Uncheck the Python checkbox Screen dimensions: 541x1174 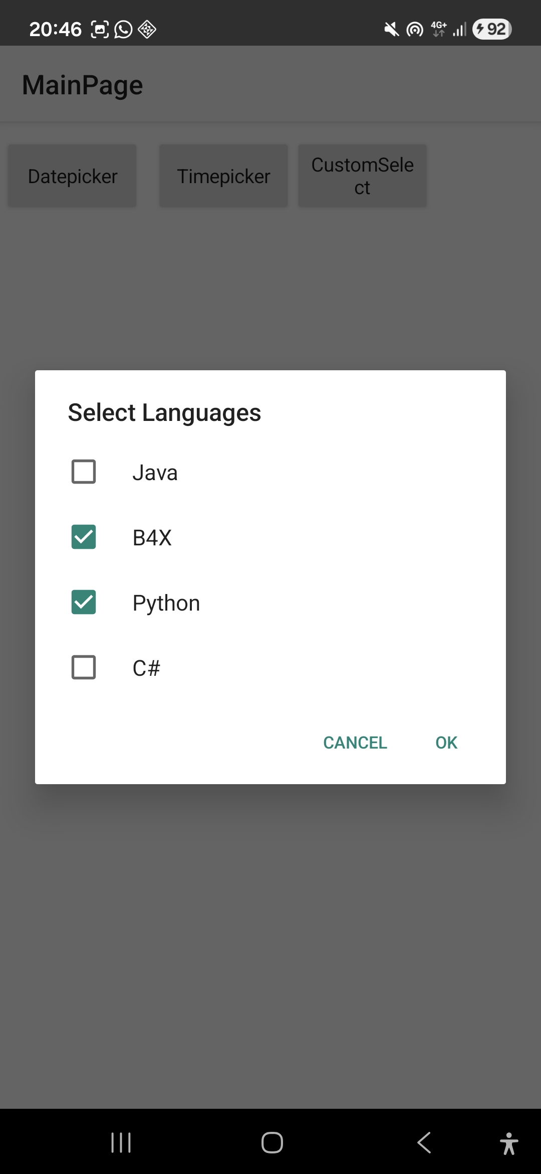pyautogui.click(x=84, y=602)
